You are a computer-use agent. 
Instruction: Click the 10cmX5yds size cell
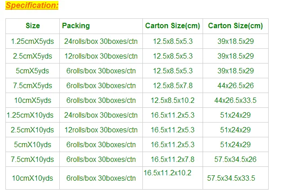coord(32,100)
